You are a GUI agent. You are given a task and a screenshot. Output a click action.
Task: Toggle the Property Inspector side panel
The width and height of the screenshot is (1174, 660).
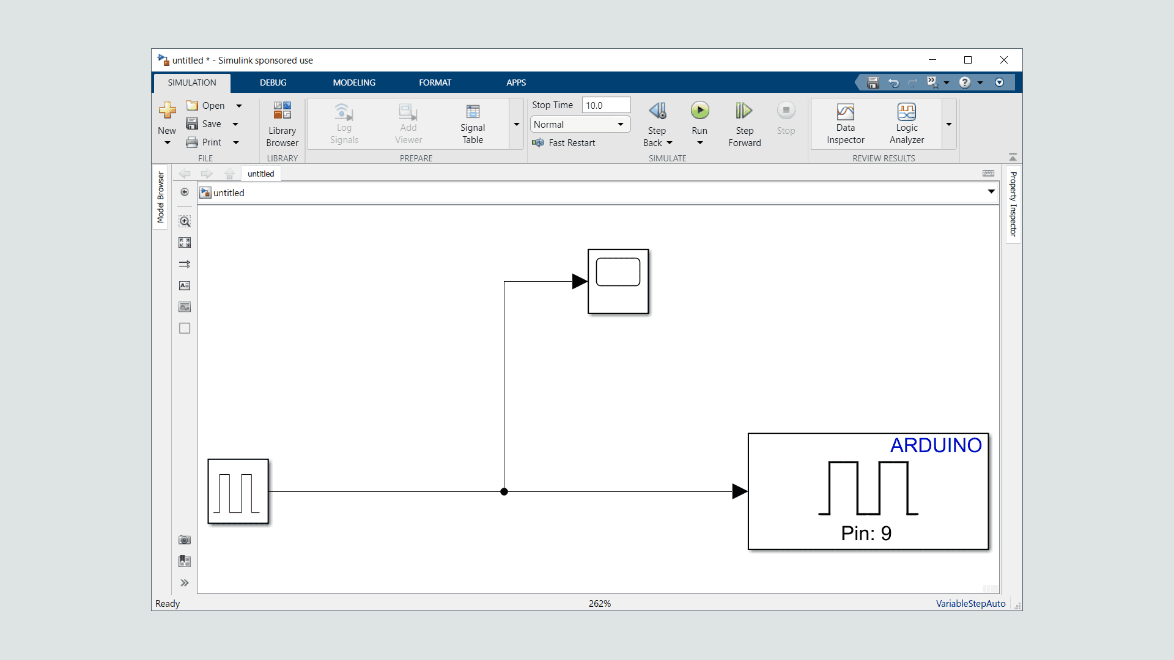[1013, 204]
